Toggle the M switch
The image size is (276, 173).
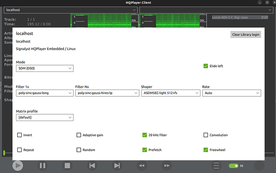pyautogui.click(x=234, y=166)
